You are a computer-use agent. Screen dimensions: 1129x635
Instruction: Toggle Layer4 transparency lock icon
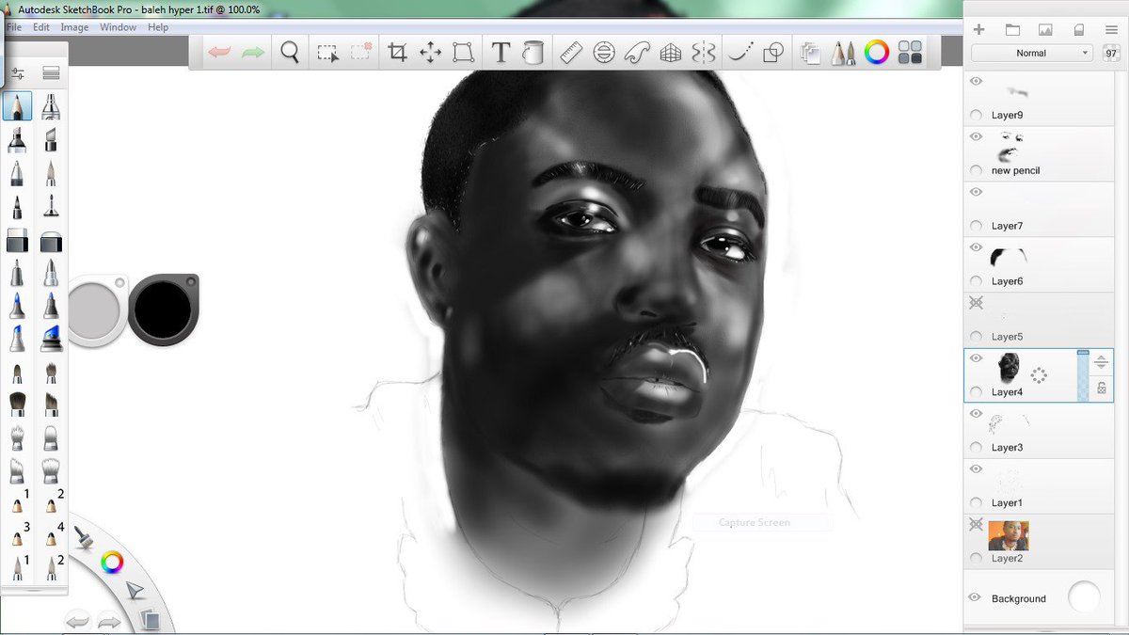[x=1102, y=388]
